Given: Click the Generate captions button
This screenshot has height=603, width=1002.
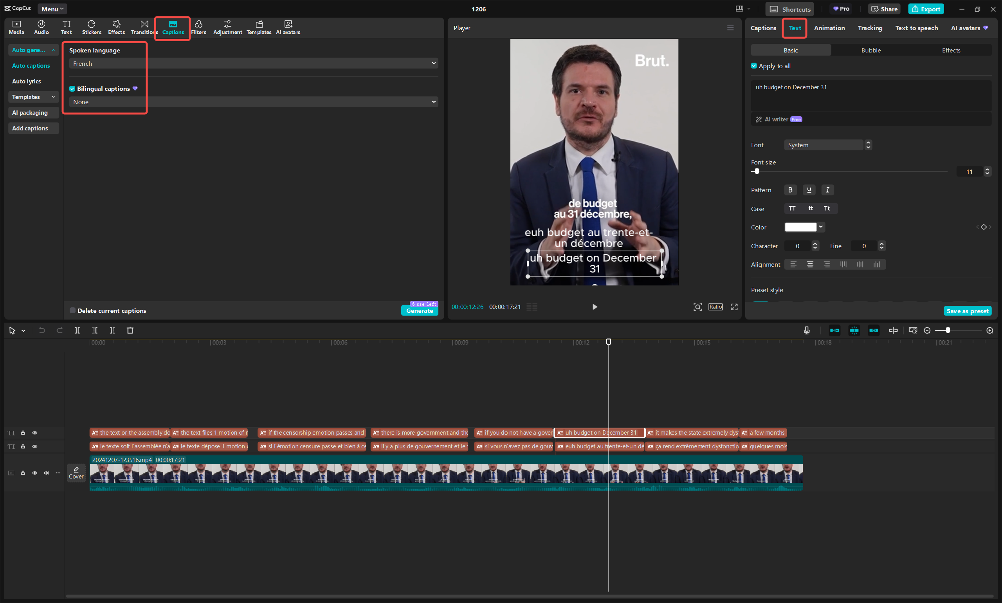Looking at the screenshot, I should click(x=419, y=311).
